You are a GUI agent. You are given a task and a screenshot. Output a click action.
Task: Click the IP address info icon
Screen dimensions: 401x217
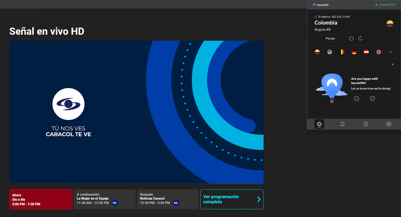316,17
